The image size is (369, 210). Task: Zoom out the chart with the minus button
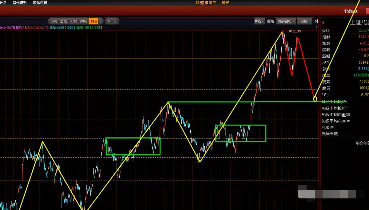pyautogui.click(x=115, y=21)
